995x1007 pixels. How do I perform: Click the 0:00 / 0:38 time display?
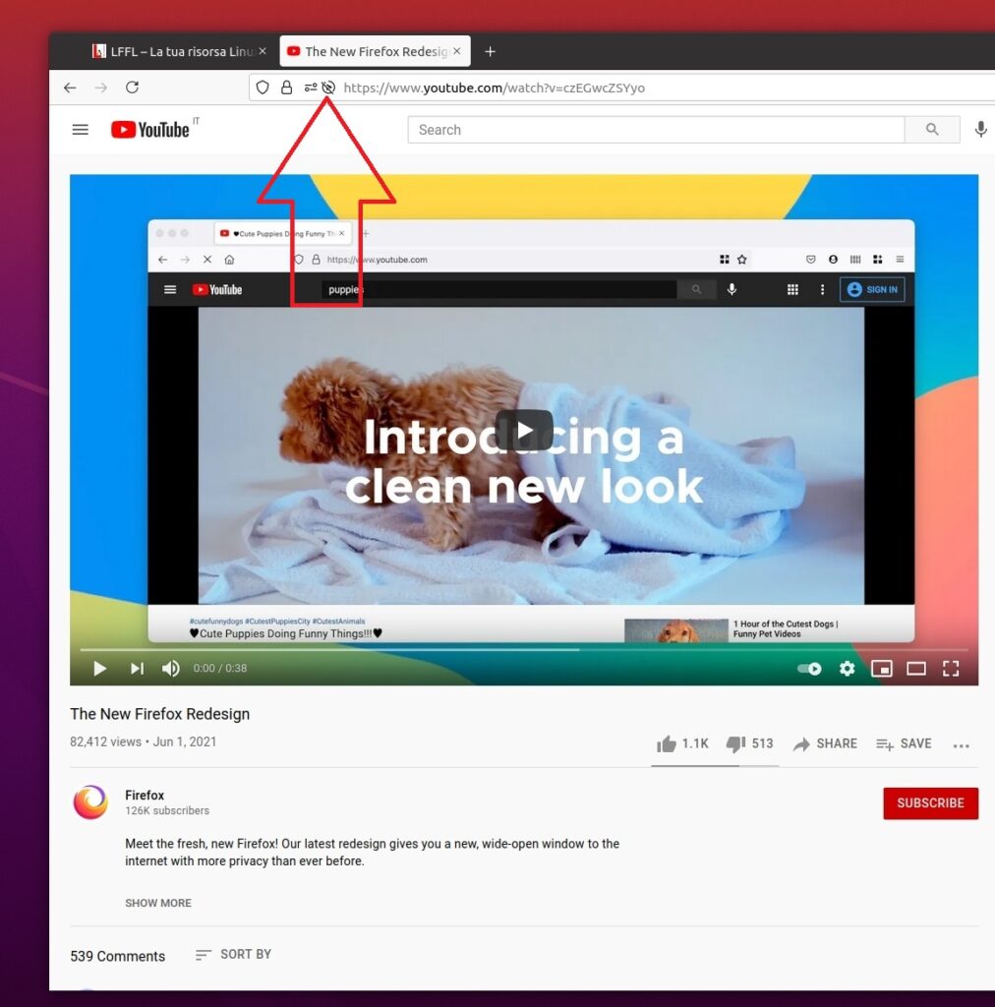click(x=220, y=669)
